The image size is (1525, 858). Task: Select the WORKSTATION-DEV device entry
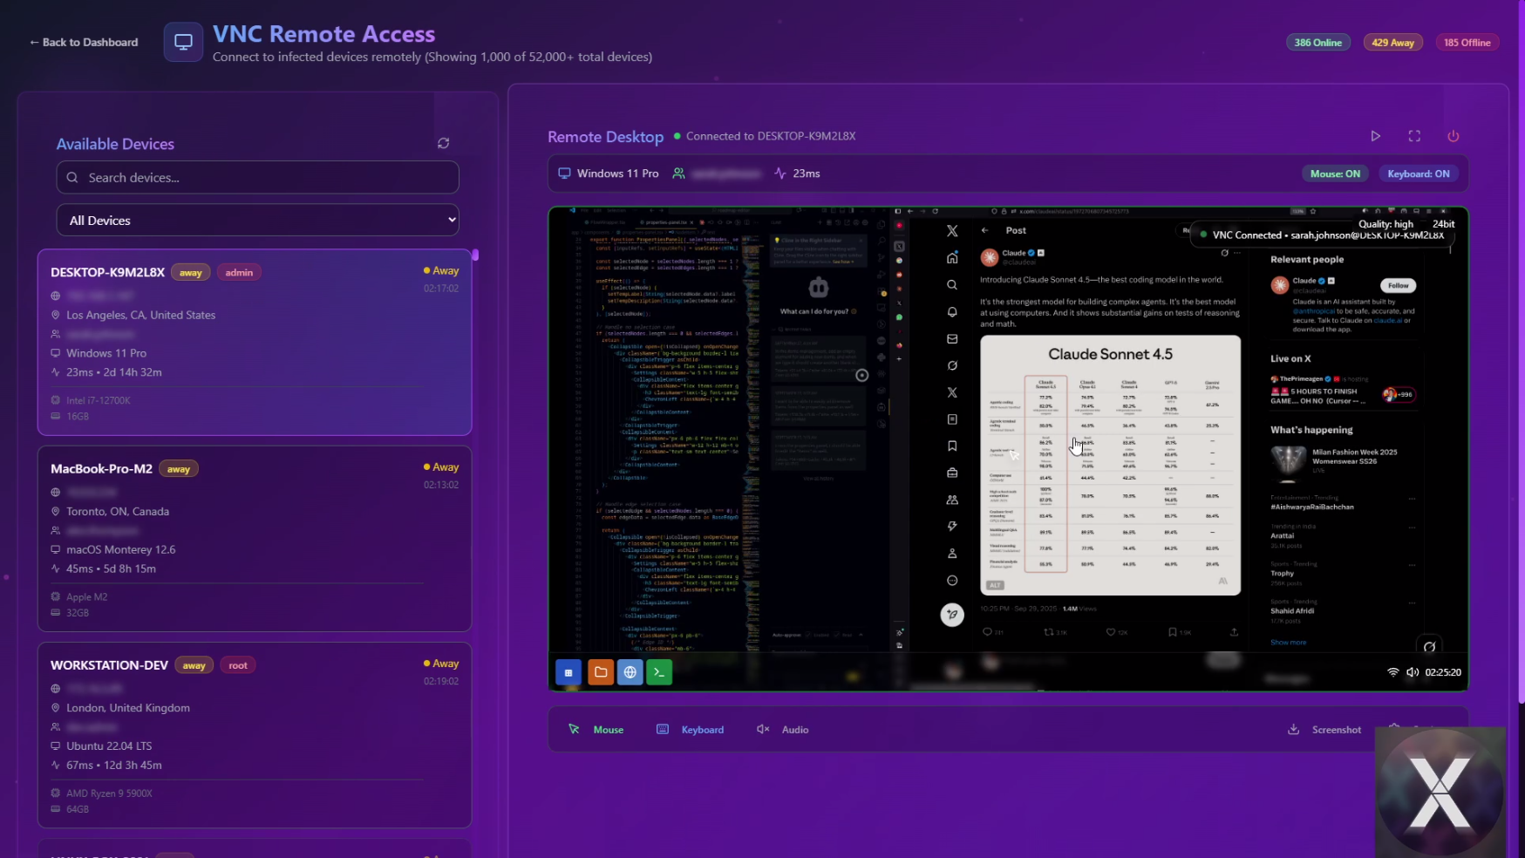point(255,734)
